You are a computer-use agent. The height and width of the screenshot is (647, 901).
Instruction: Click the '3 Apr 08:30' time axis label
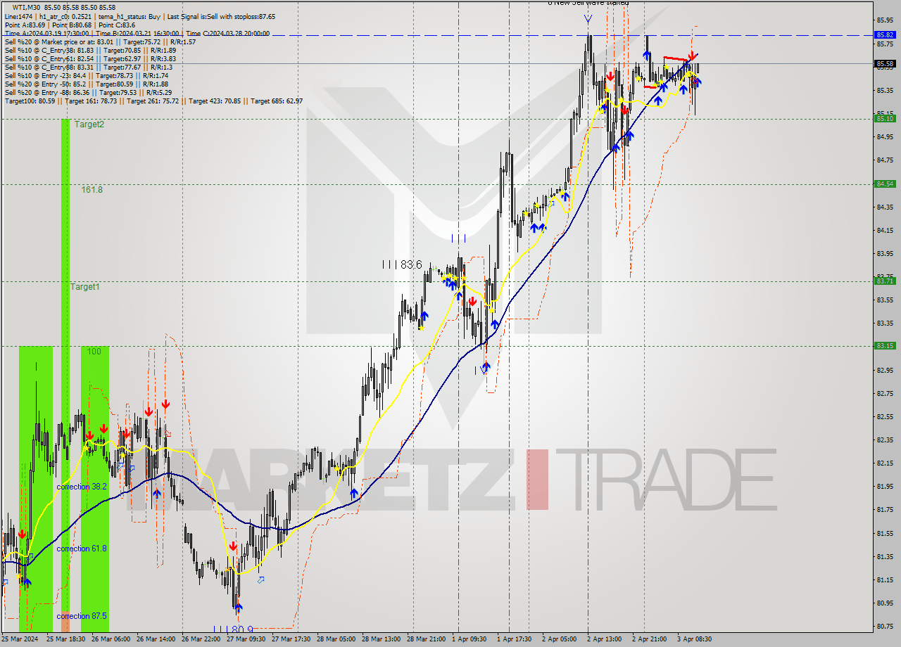click(x=695, y=639)
